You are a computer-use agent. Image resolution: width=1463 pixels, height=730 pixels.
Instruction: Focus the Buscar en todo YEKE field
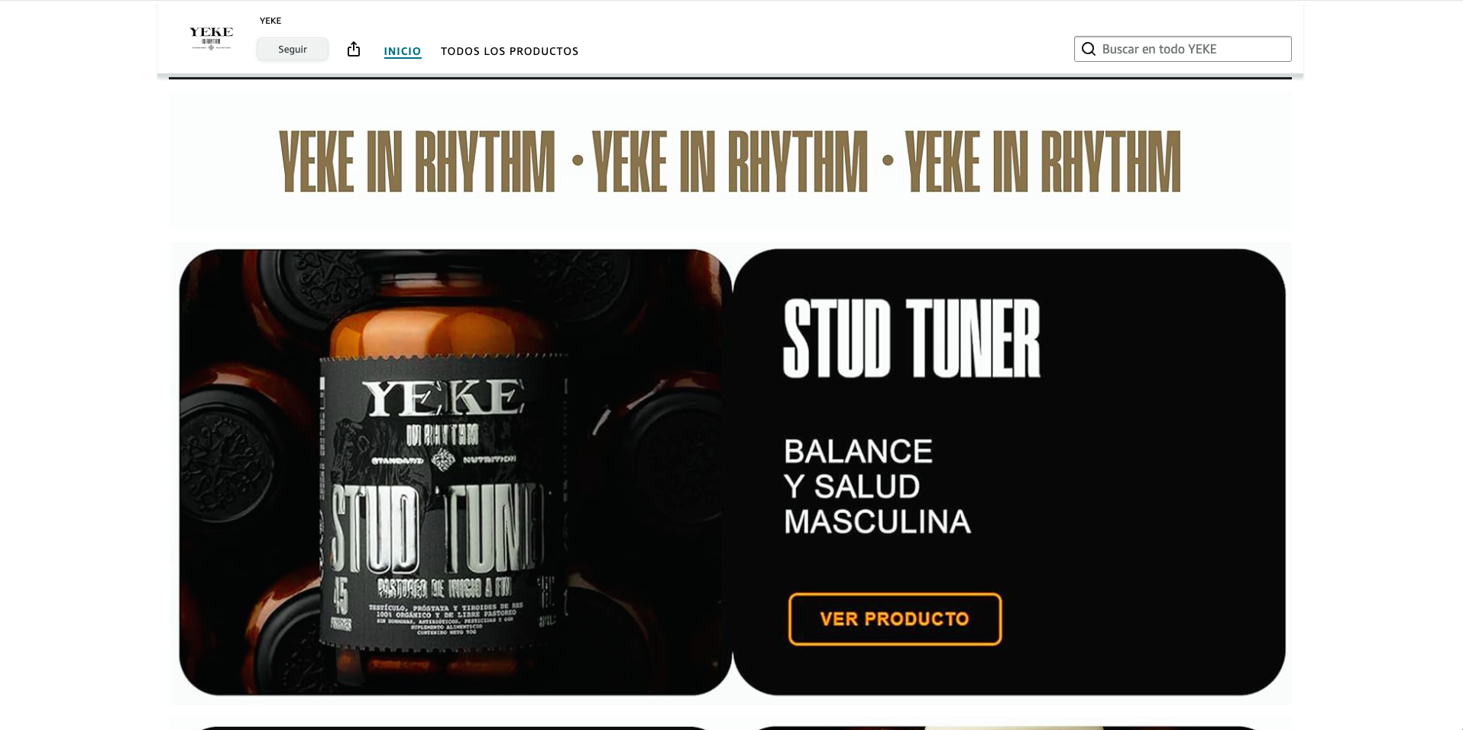point(1183,49)
